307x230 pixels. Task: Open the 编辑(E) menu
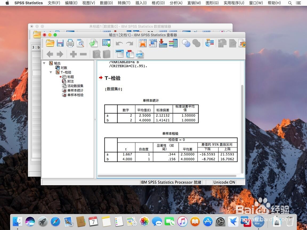click(x=71, y=3)
